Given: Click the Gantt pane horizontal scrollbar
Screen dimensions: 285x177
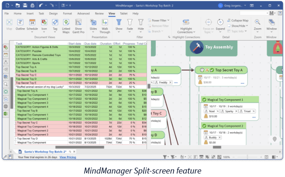Looking at the screenshot, I should tap(80, 147).
